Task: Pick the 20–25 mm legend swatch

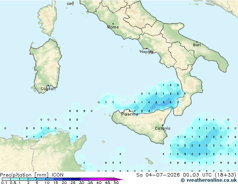Action: pyautogui.click(x=67, y=179)
